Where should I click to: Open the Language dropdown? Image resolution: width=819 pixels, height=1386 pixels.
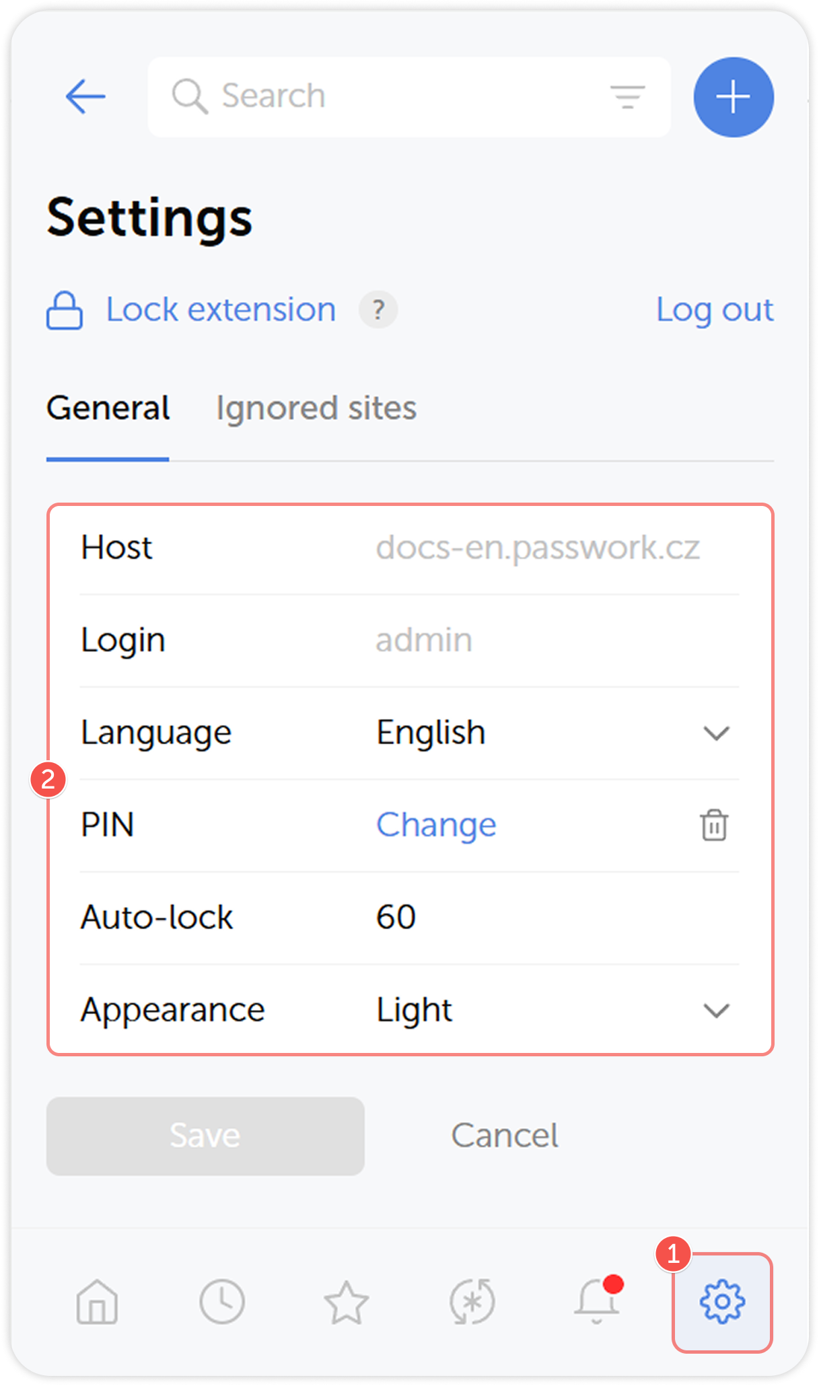coord(715,734)
